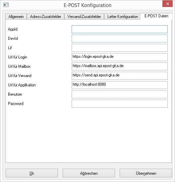Go to the Letter Konfiguration tab
Viewport: 175px width, 182px height.
pos(123,17)
